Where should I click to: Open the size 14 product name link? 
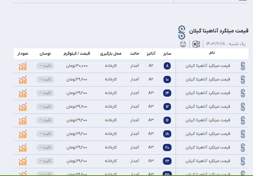point(208,93)
